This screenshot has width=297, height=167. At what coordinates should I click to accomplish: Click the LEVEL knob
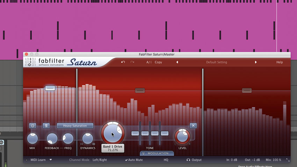(x=182, y=137)
